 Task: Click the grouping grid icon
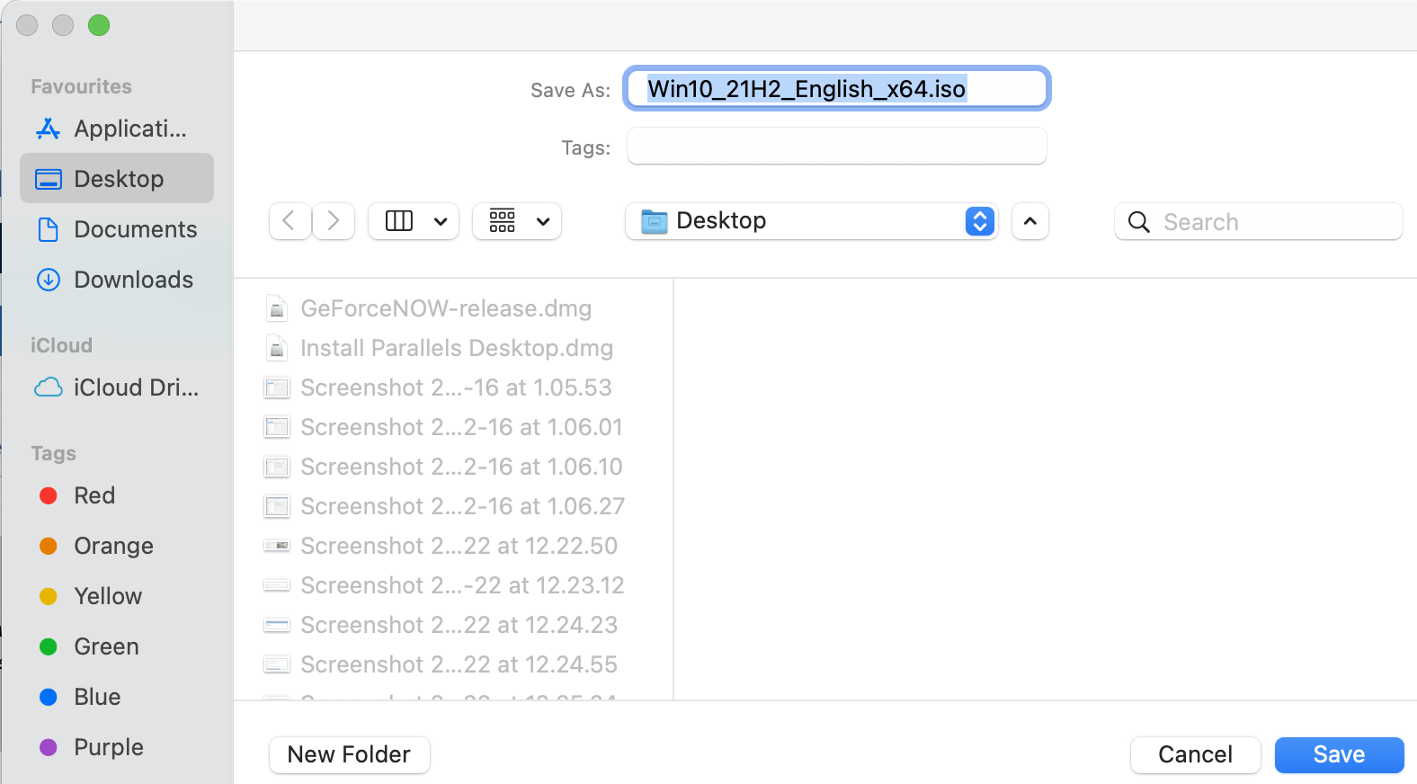click(503, 221)
